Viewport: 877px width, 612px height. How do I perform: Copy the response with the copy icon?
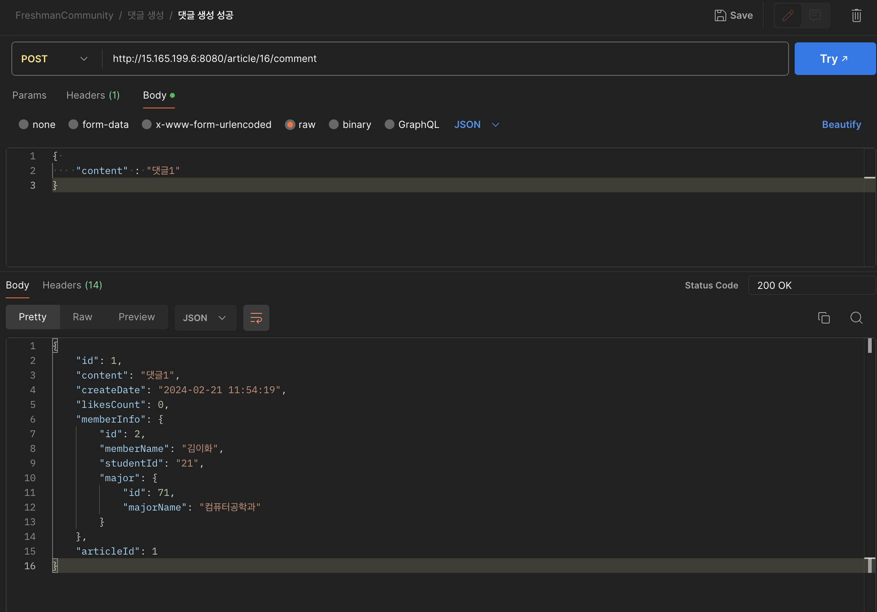pos(824,318)
